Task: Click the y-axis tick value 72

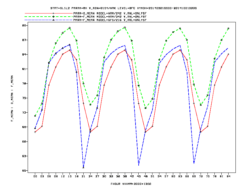Action: [24, 113]
